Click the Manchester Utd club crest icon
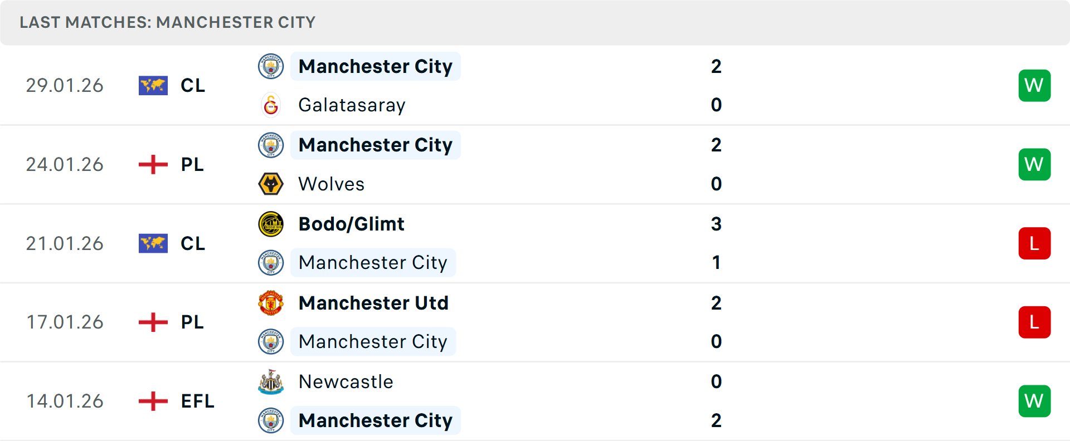Viewport: 1070px width, 441px height. point(271,303)
